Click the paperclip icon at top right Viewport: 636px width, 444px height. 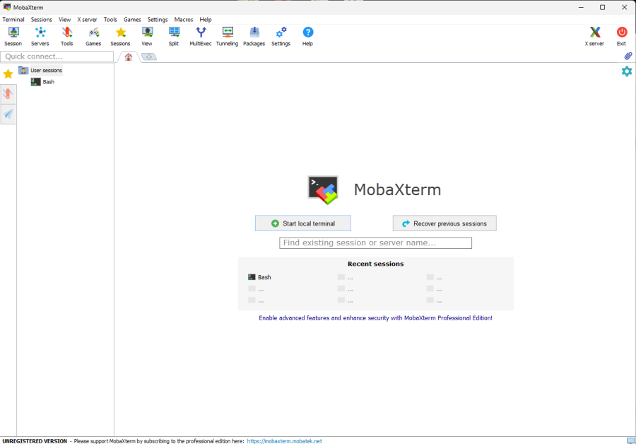pos(628,56)
